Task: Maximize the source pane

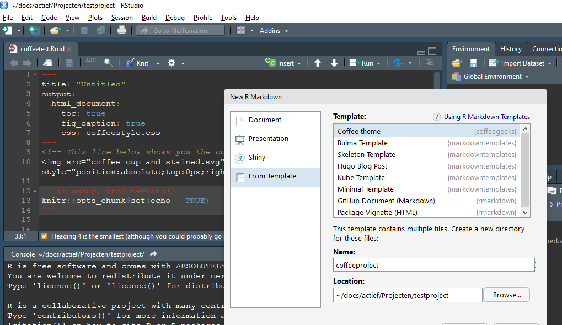Action: [432, 51]
